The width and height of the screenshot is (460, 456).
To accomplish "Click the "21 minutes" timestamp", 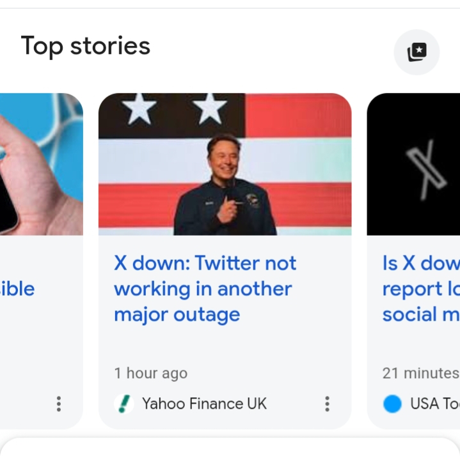I will (420, 373).
